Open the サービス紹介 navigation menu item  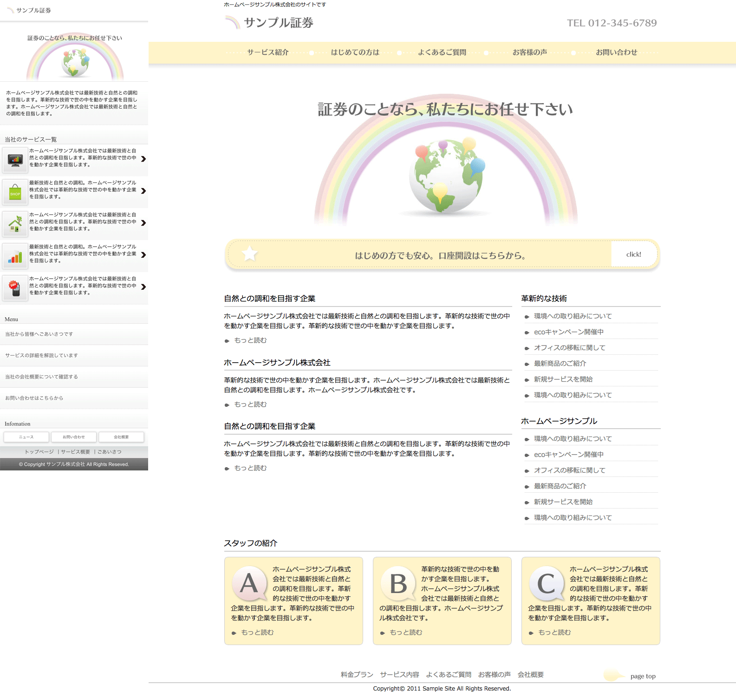click(268, 52)
